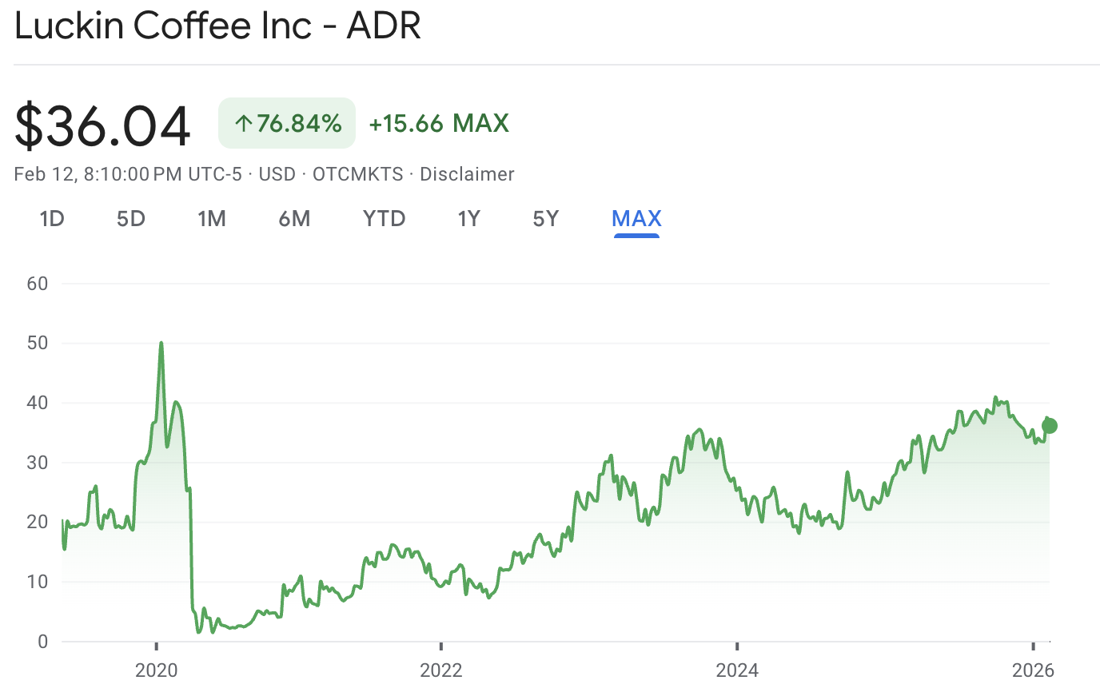The width and height of the screenshot is (1100, 700).
Task: Select the 1D time range tab
Action: click(52, 219)
